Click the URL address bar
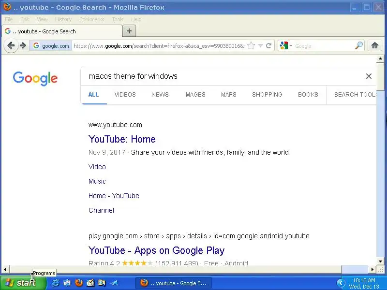This screenshot has height=290, width=387. point(159,46)
